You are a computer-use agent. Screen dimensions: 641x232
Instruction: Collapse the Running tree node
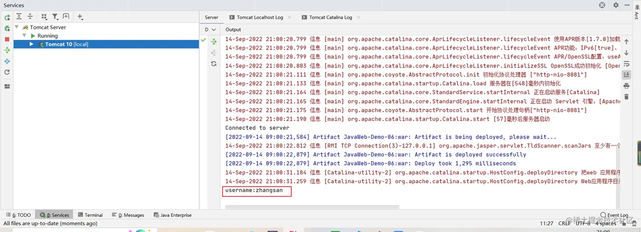click(x=25, y=36)
